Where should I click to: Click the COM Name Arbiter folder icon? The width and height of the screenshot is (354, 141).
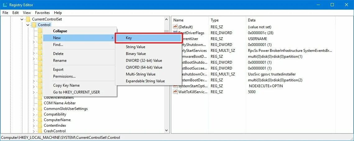40,103
